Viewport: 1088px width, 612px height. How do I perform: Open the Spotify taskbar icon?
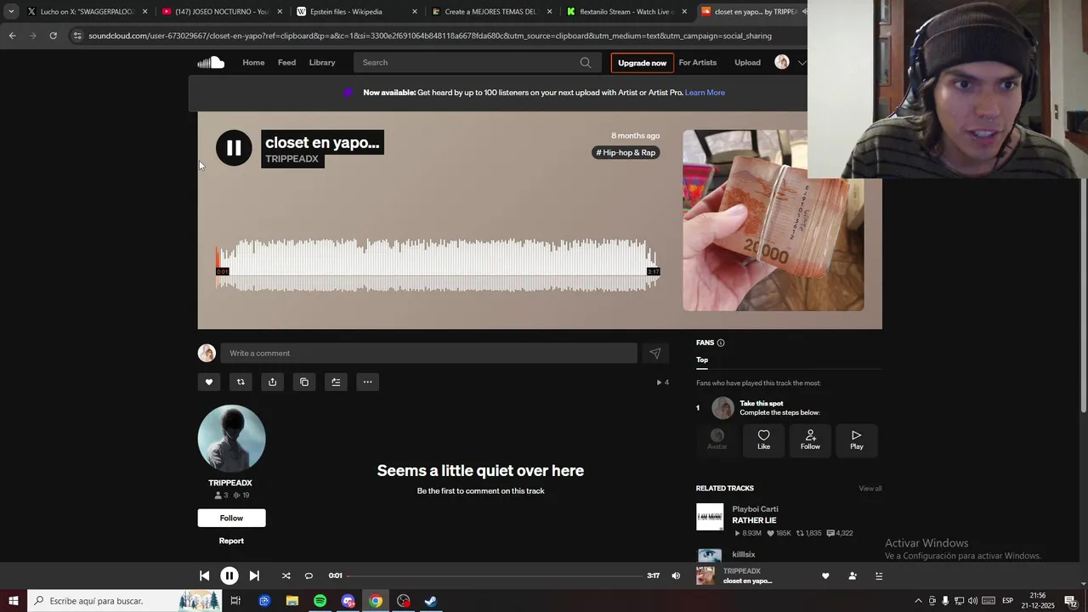(320, 601)
